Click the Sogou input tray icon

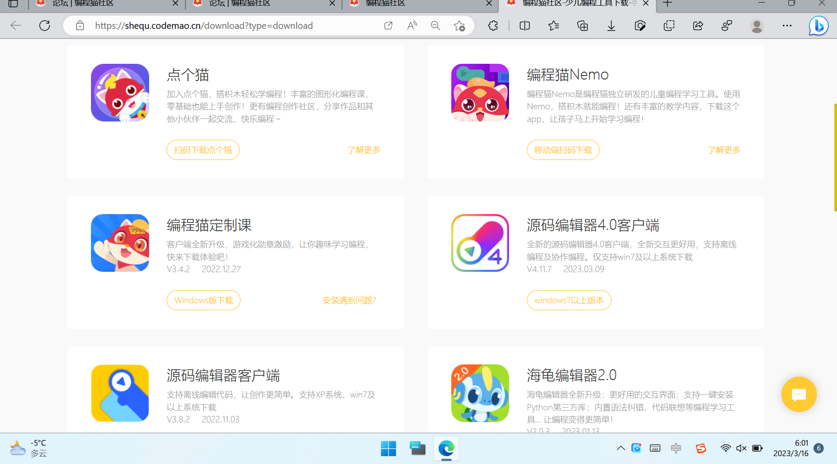tap(701, 448)
